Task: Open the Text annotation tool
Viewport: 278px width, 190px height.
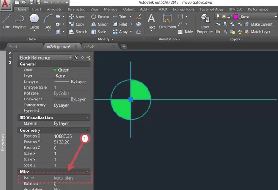Action: click(152, 21)
